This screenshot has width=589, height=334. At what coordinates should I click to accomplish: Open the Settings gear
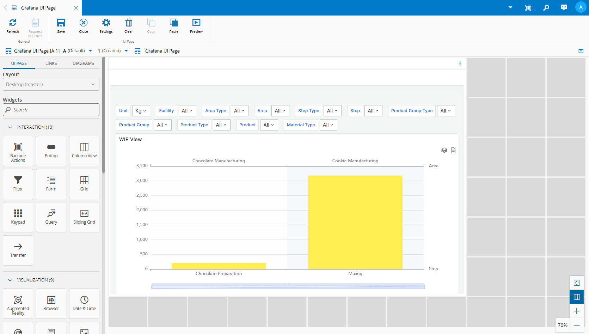click(x=106, y=23)
